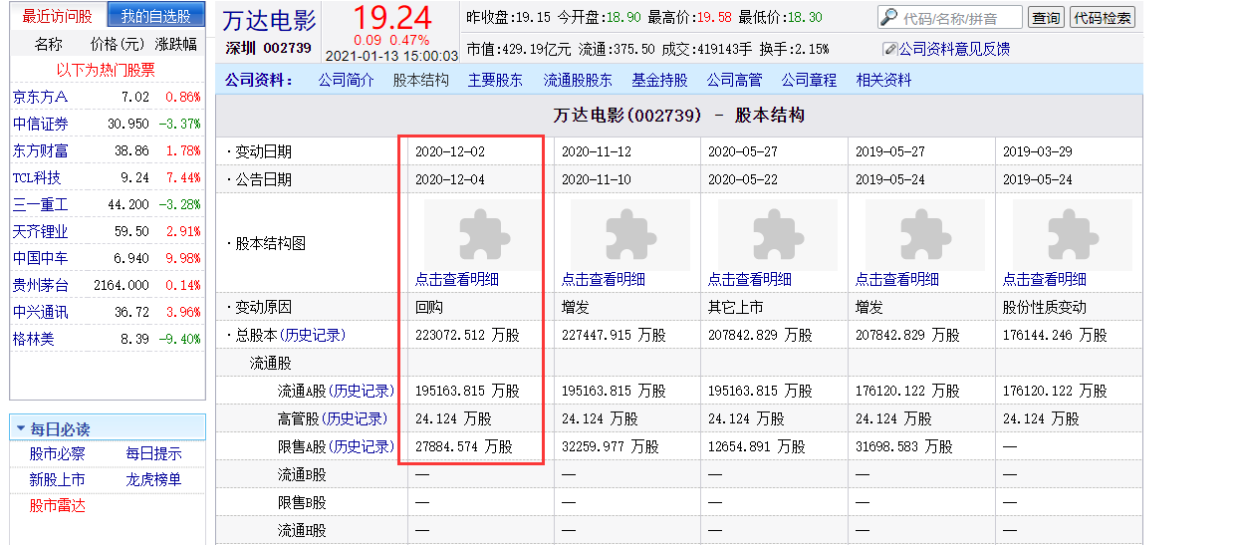1238x545 pixels.
Task: Open TCL科技 stock
Action: pyautogui.click(x=37, y=177)
